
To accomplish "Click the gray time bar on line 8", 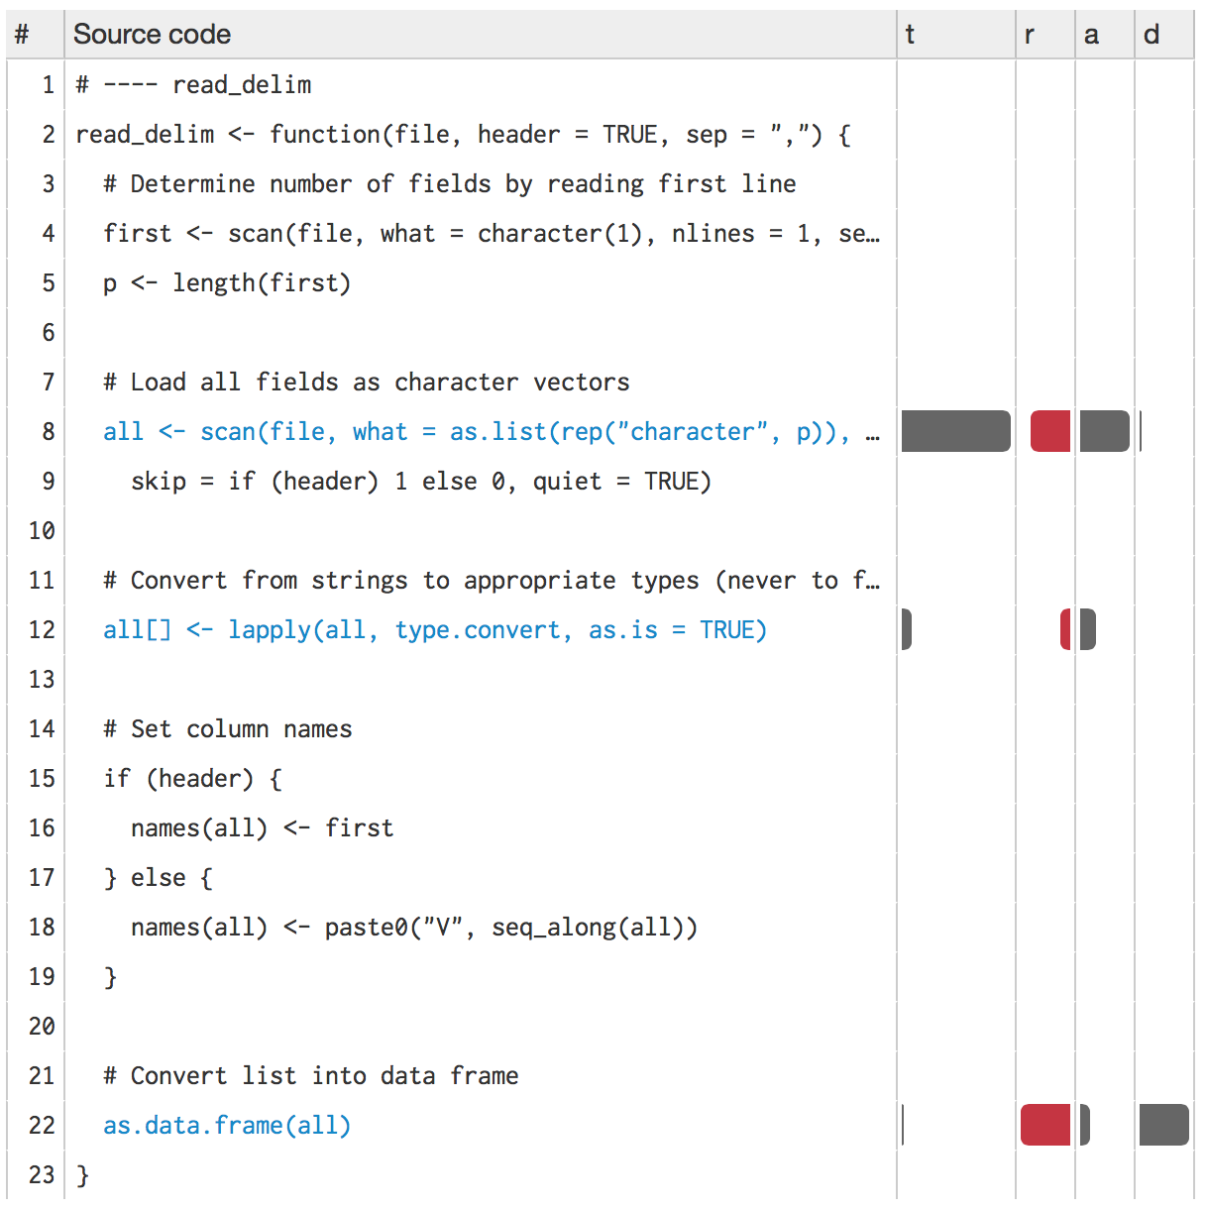I will click(x=955, y=432).
